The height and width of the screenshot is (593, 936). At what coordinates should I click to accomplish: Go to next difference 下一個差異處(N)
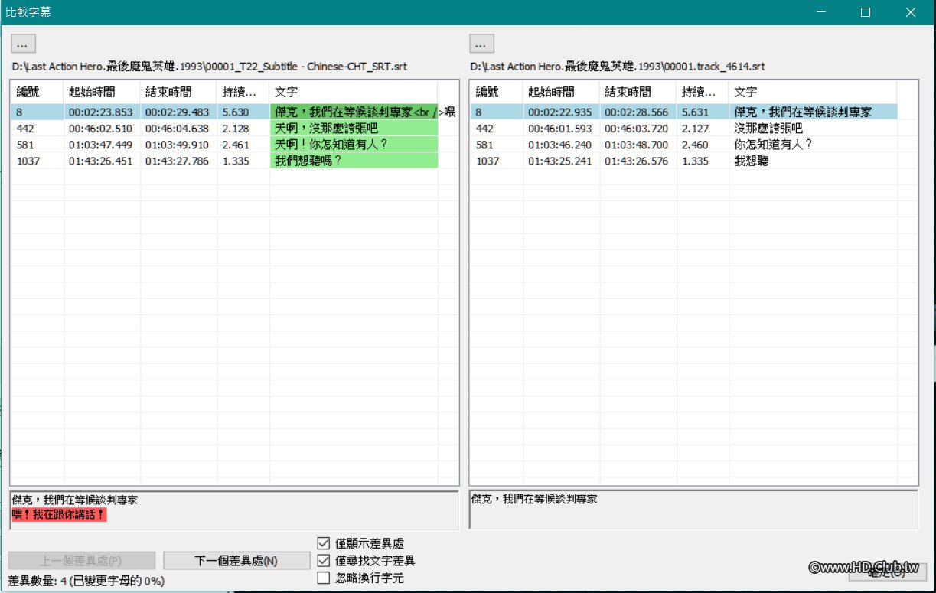tap(236, 561)
